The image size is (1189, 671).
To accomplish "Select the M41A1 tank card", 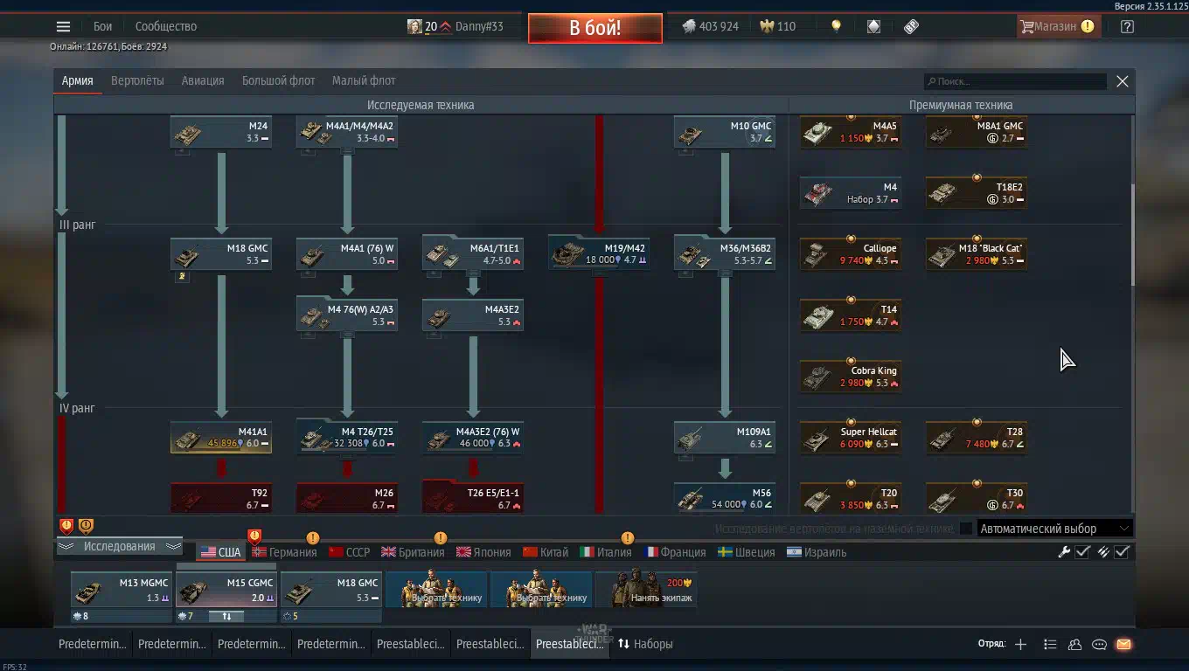I will [x=221, y=437].
